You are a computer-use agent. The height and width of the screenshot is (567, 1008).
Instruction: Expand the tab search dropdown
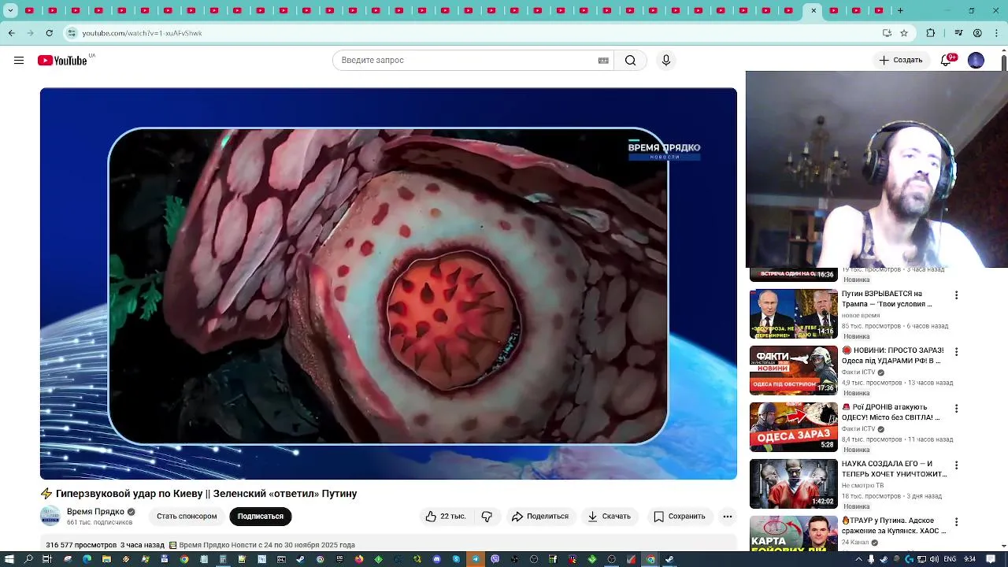(x=10, y=10)
